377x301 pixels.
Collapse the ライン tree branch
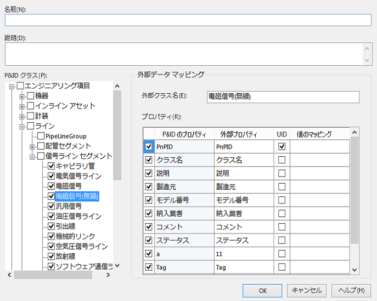click(x=22, y=127)
